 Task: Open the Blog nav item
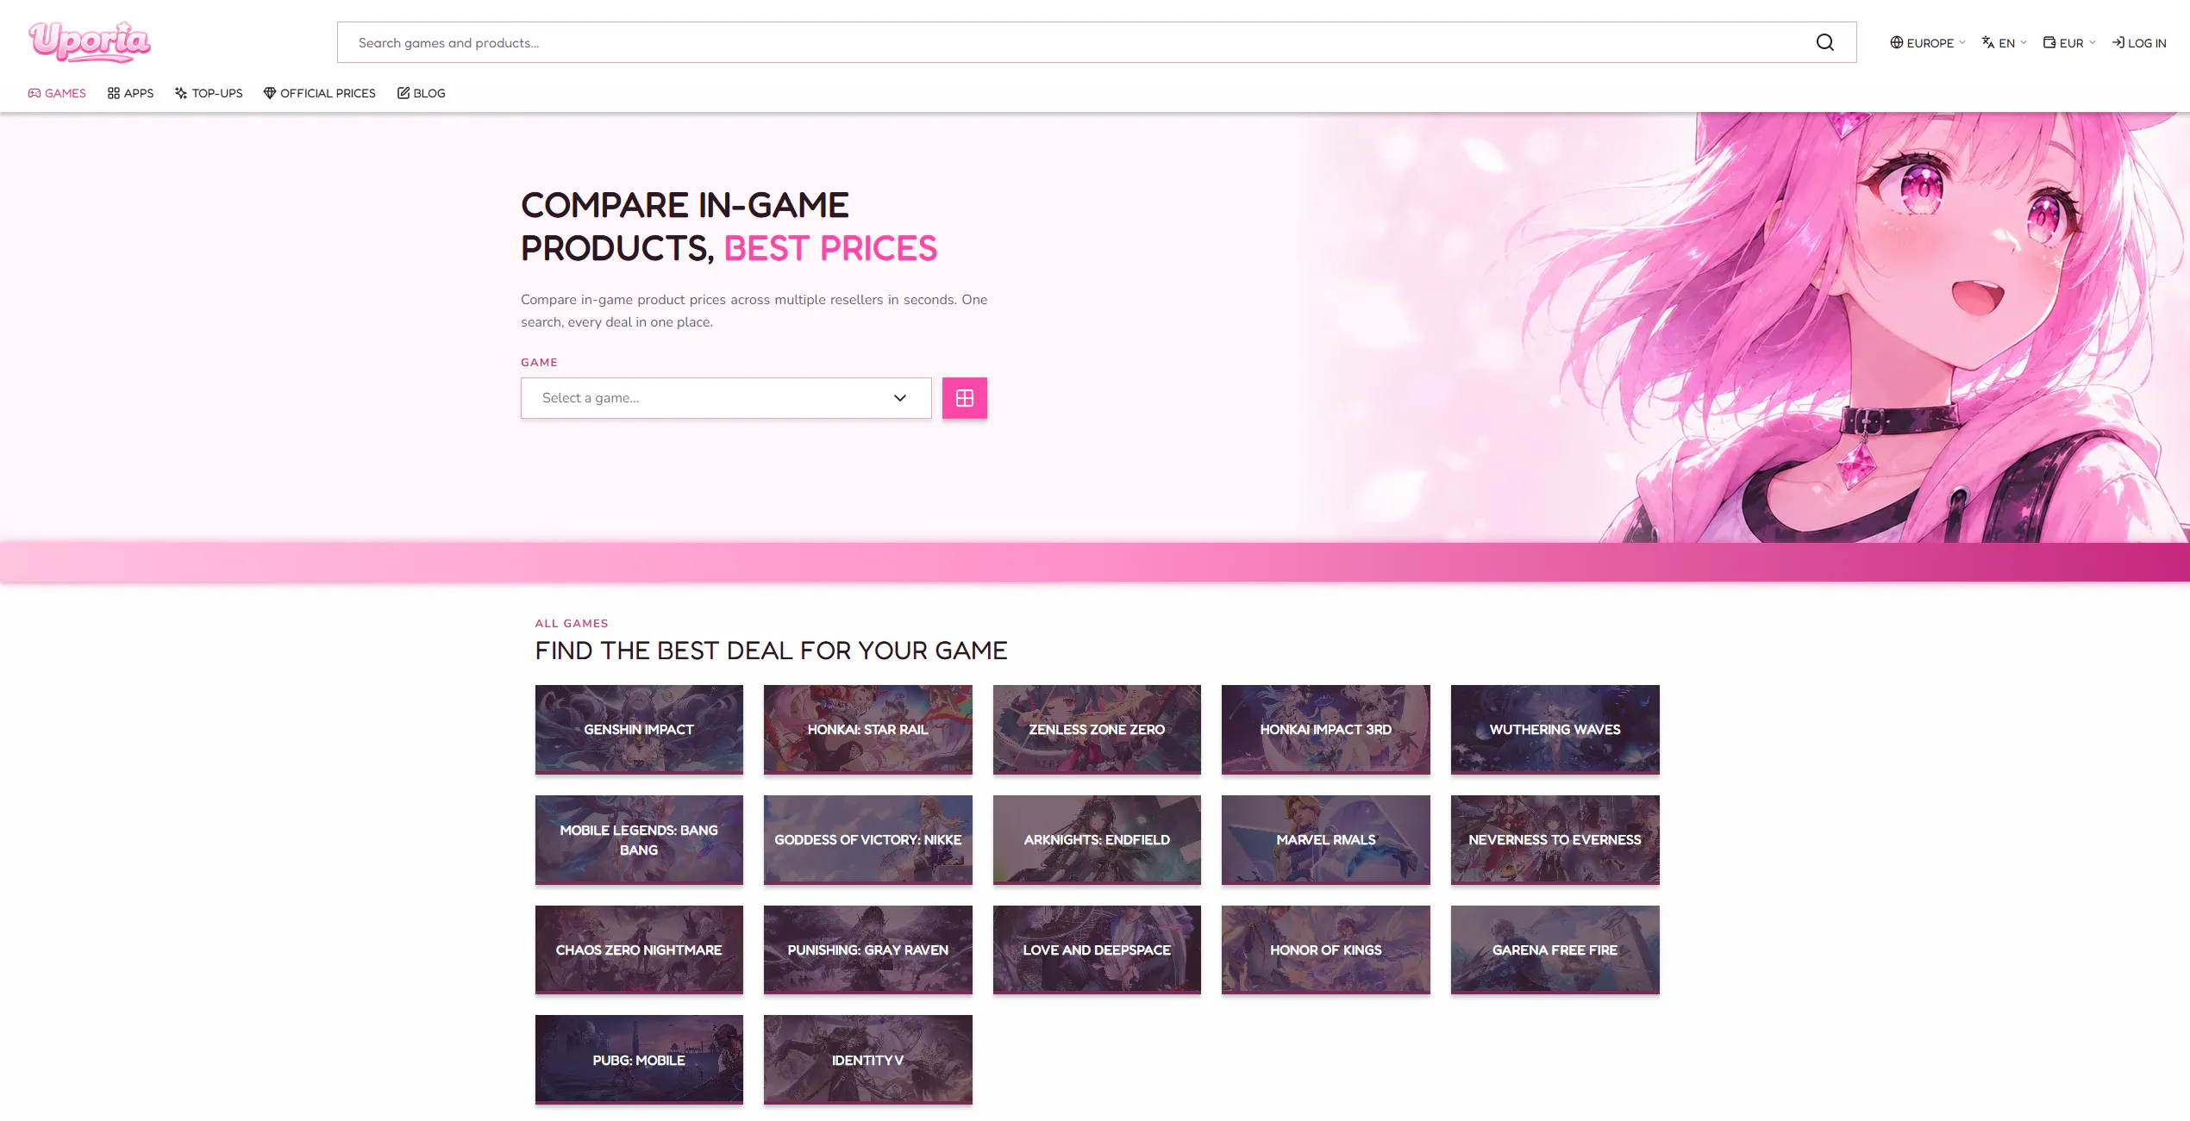[x=421, y=93]
